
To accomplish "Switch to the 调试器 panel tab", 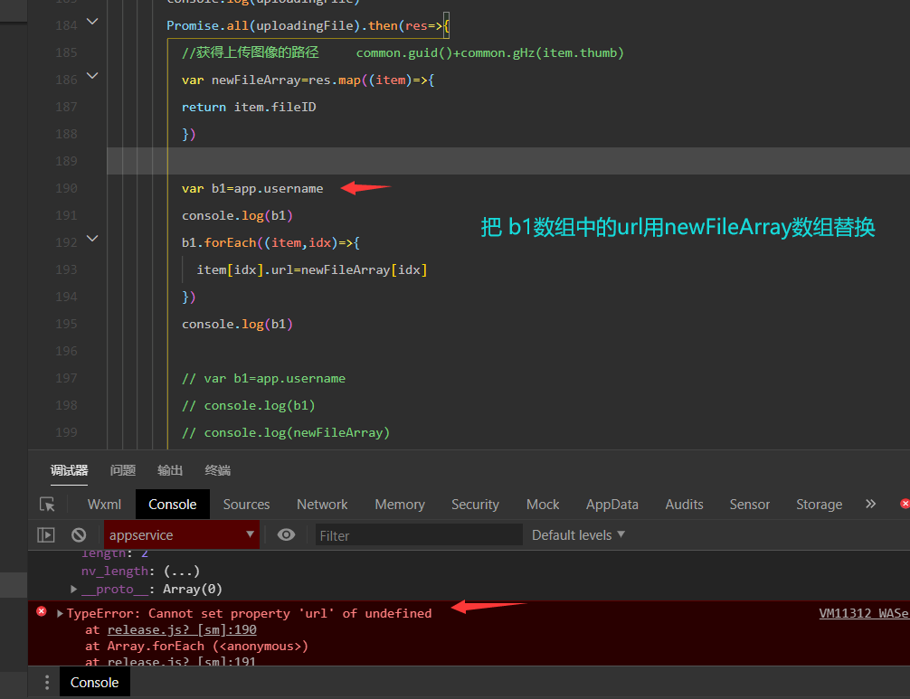I will (x=69, y=470).
